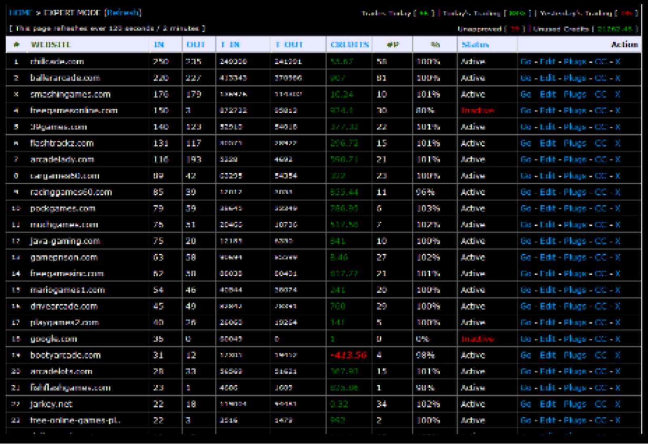Screen dimensions: 648x445
Task: Select the java-gaming.com website name
Action: pyautogui.click(x=65, y=242)
